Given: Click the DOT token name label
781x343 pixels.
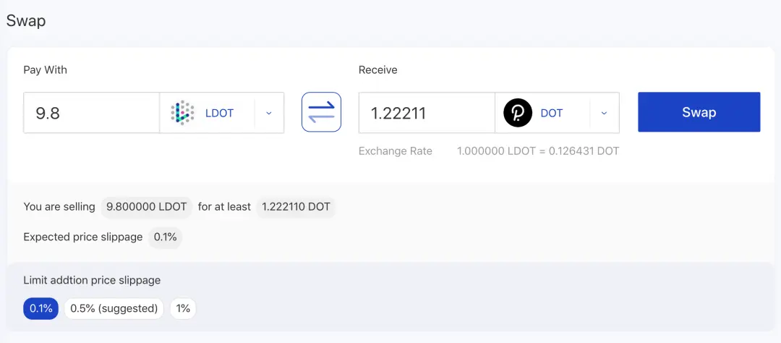Looking at the screenshot, I should (552, 113).
